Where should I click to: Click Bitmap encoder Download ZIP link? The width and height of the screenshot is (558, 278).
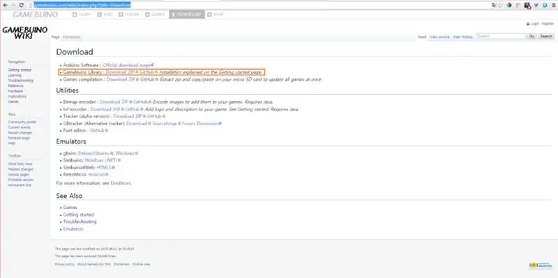point(114,102)
